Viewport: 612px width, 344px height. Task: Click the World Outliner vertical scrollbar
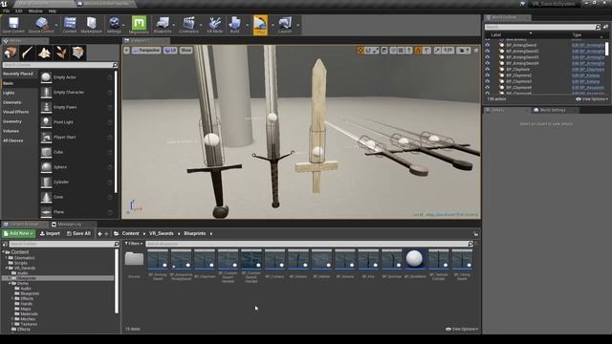pos(607,49)
